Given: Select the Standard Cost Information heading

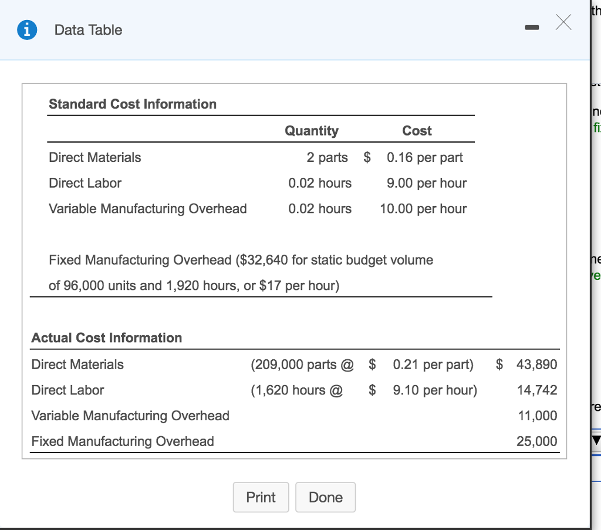Looking at the screenshot, I should 132,104.
